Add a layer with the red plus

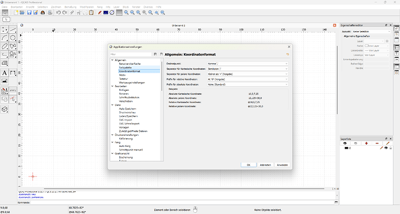366,143
